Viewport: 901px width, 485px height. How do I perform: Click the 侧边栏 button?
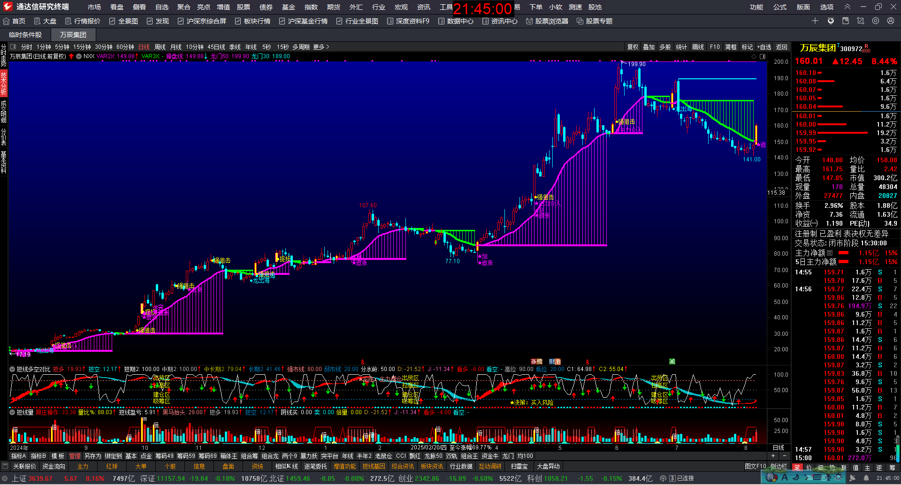(x=779, y=466)
